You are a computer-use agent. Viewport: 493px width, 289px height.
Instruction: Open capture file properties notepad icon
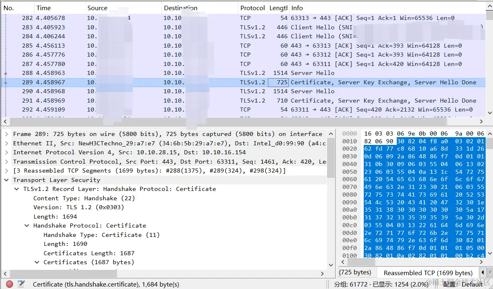pos(21,284)
